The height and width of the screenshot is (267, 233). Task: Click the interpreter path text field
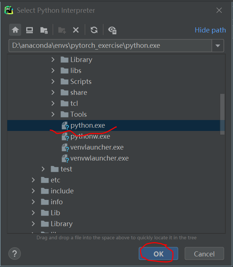[x=110, y=46]
